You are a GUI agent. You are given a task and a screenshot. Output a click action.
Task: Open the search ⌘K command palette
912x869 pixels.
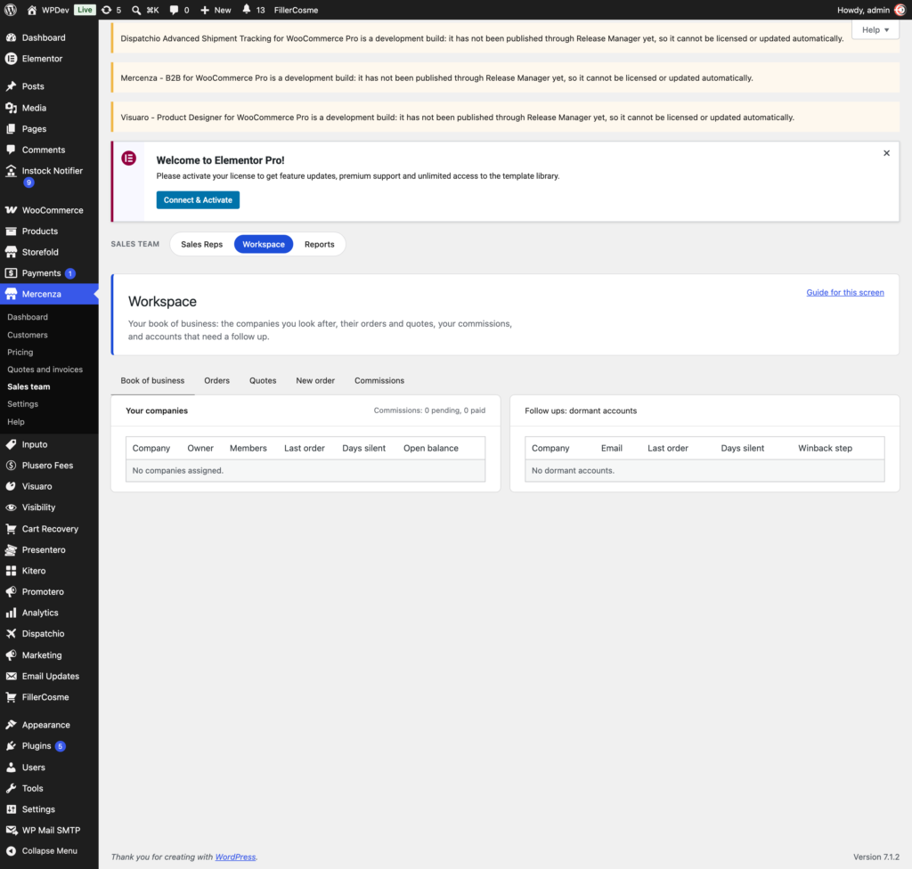pos(145,10)
